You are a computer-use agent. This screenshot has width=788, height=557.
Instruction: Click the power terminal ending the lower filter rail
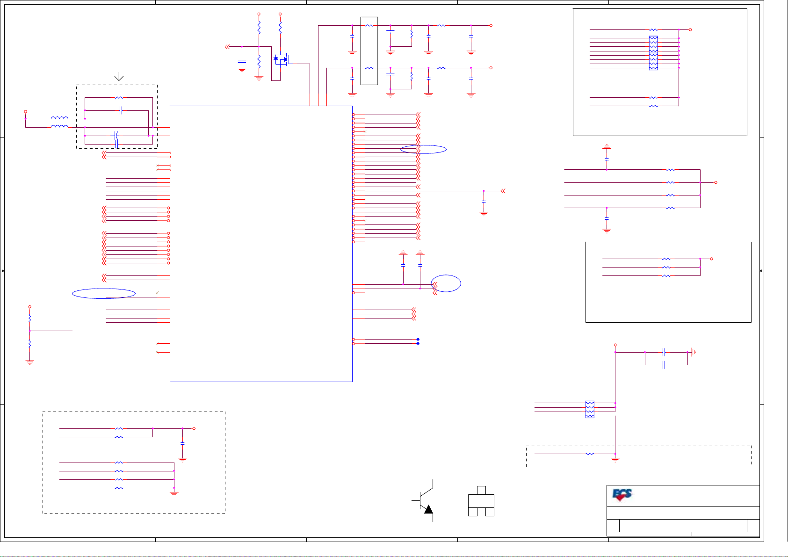click(491, 68)
